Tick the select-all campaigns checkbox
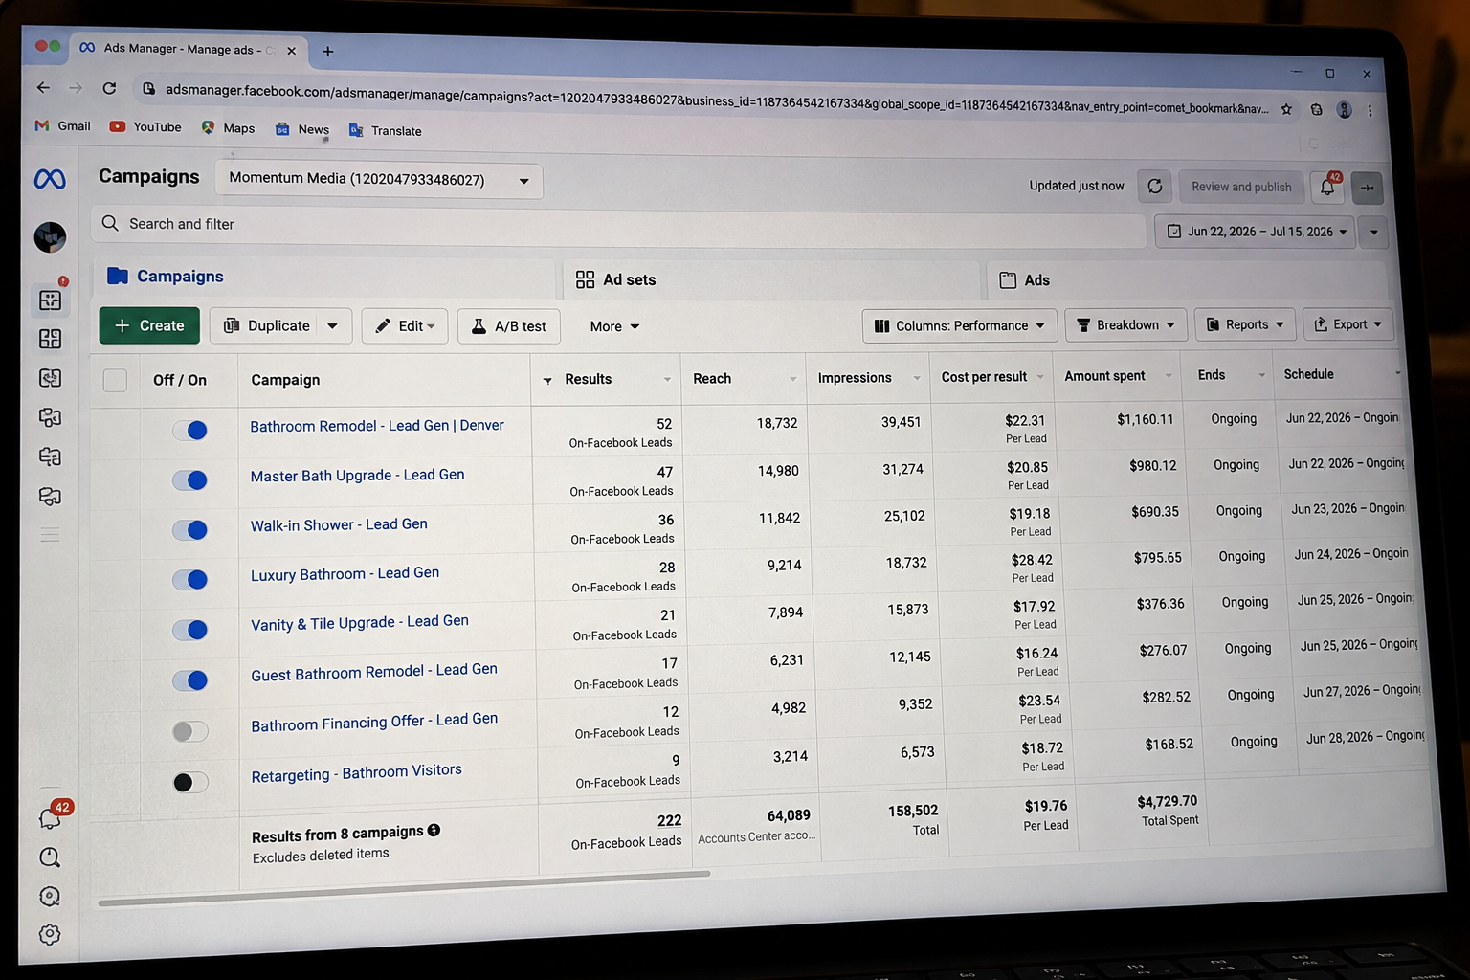The width and height of the screenshot is (1470, 980). [x=115, y=380]
